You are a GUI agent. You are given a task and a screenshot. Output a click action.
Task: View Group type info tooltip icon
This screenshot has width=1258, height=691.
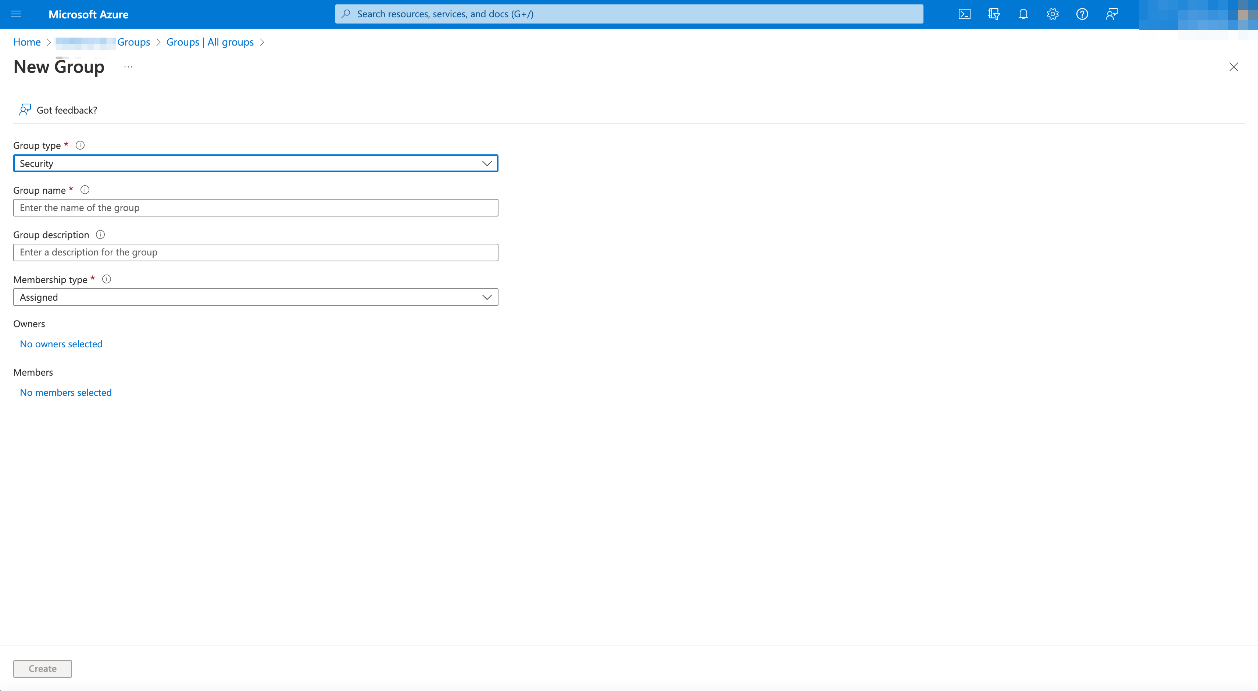coord(80,145)
